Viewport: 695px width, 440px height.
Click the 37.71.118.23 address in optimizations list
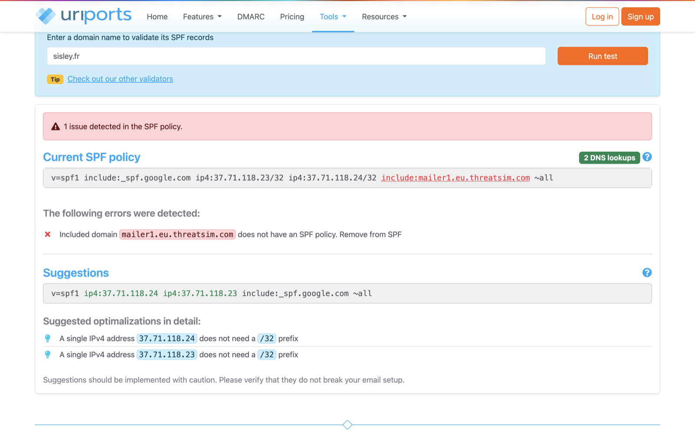coord(167,355)
